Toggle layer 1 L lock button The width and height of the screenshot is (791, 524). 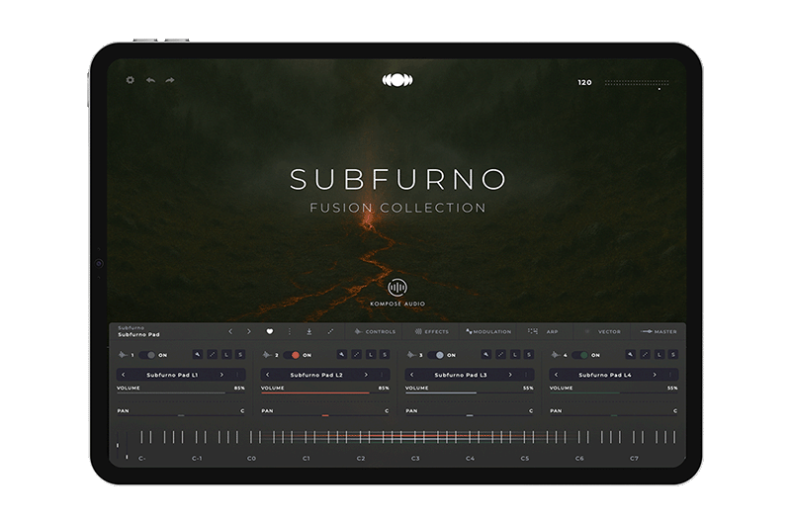pyautogui.click(x=226, y=355)
